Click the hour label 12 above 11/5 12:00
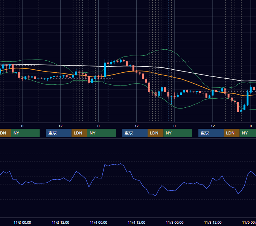 (x=213, y=126)
